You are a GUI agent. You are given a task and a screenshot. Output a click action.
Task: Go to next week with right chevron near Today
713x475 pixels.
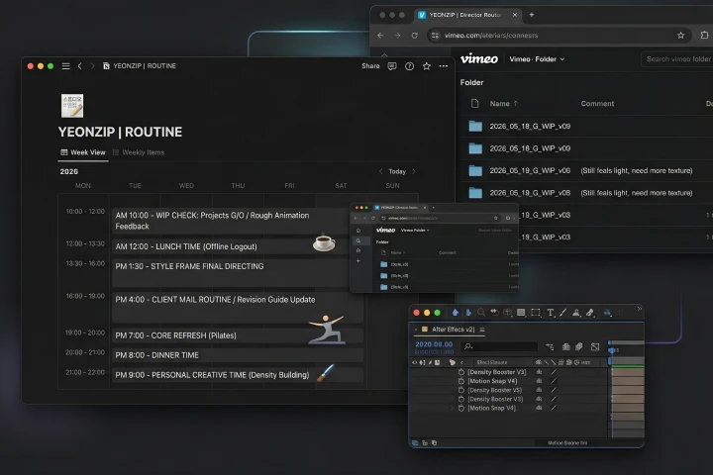click(x=414, y=171)
